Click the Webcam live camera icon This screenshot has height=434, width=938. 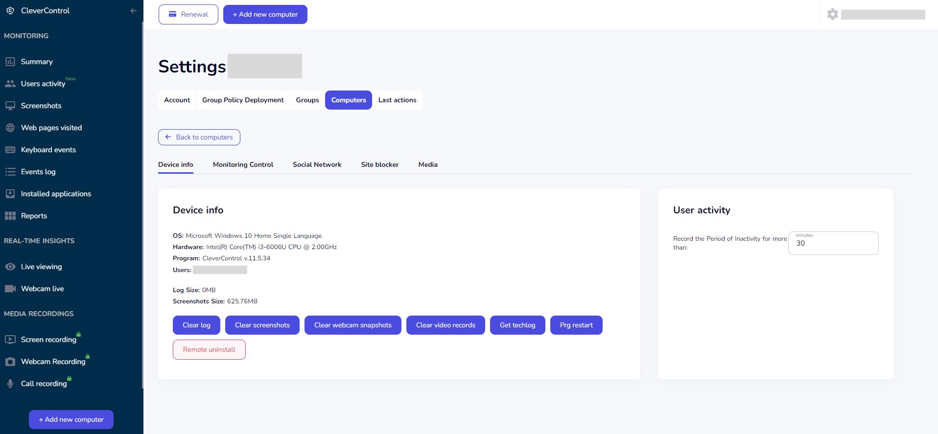click(x=10, y=289)
